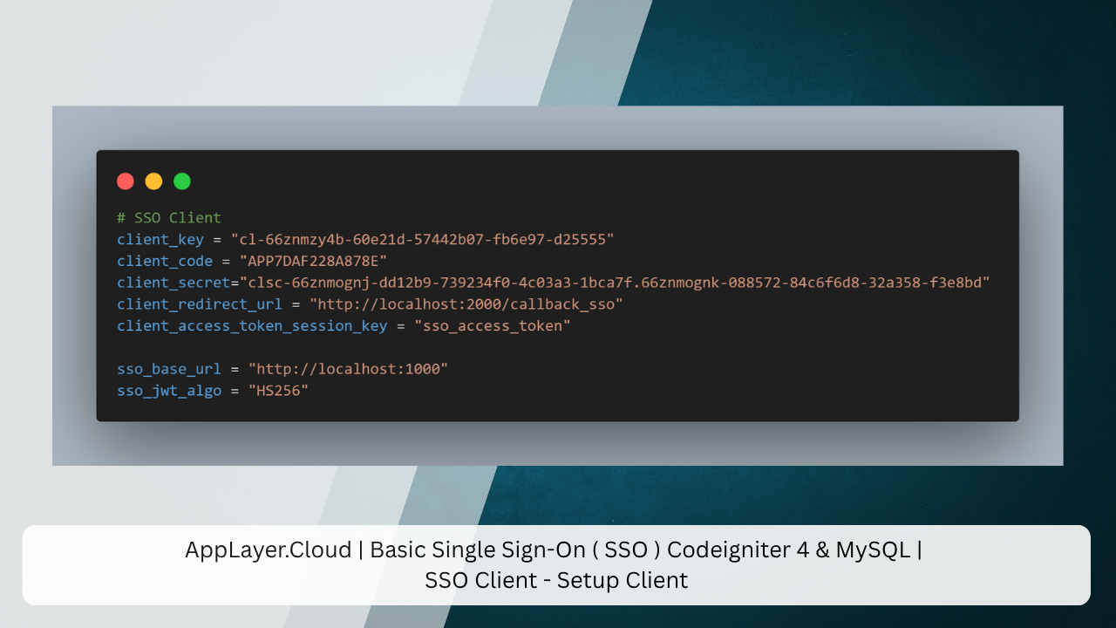
Task: Click the client_key value starting 'cl-66znmzy4b'
Action: tap(423, 239)
